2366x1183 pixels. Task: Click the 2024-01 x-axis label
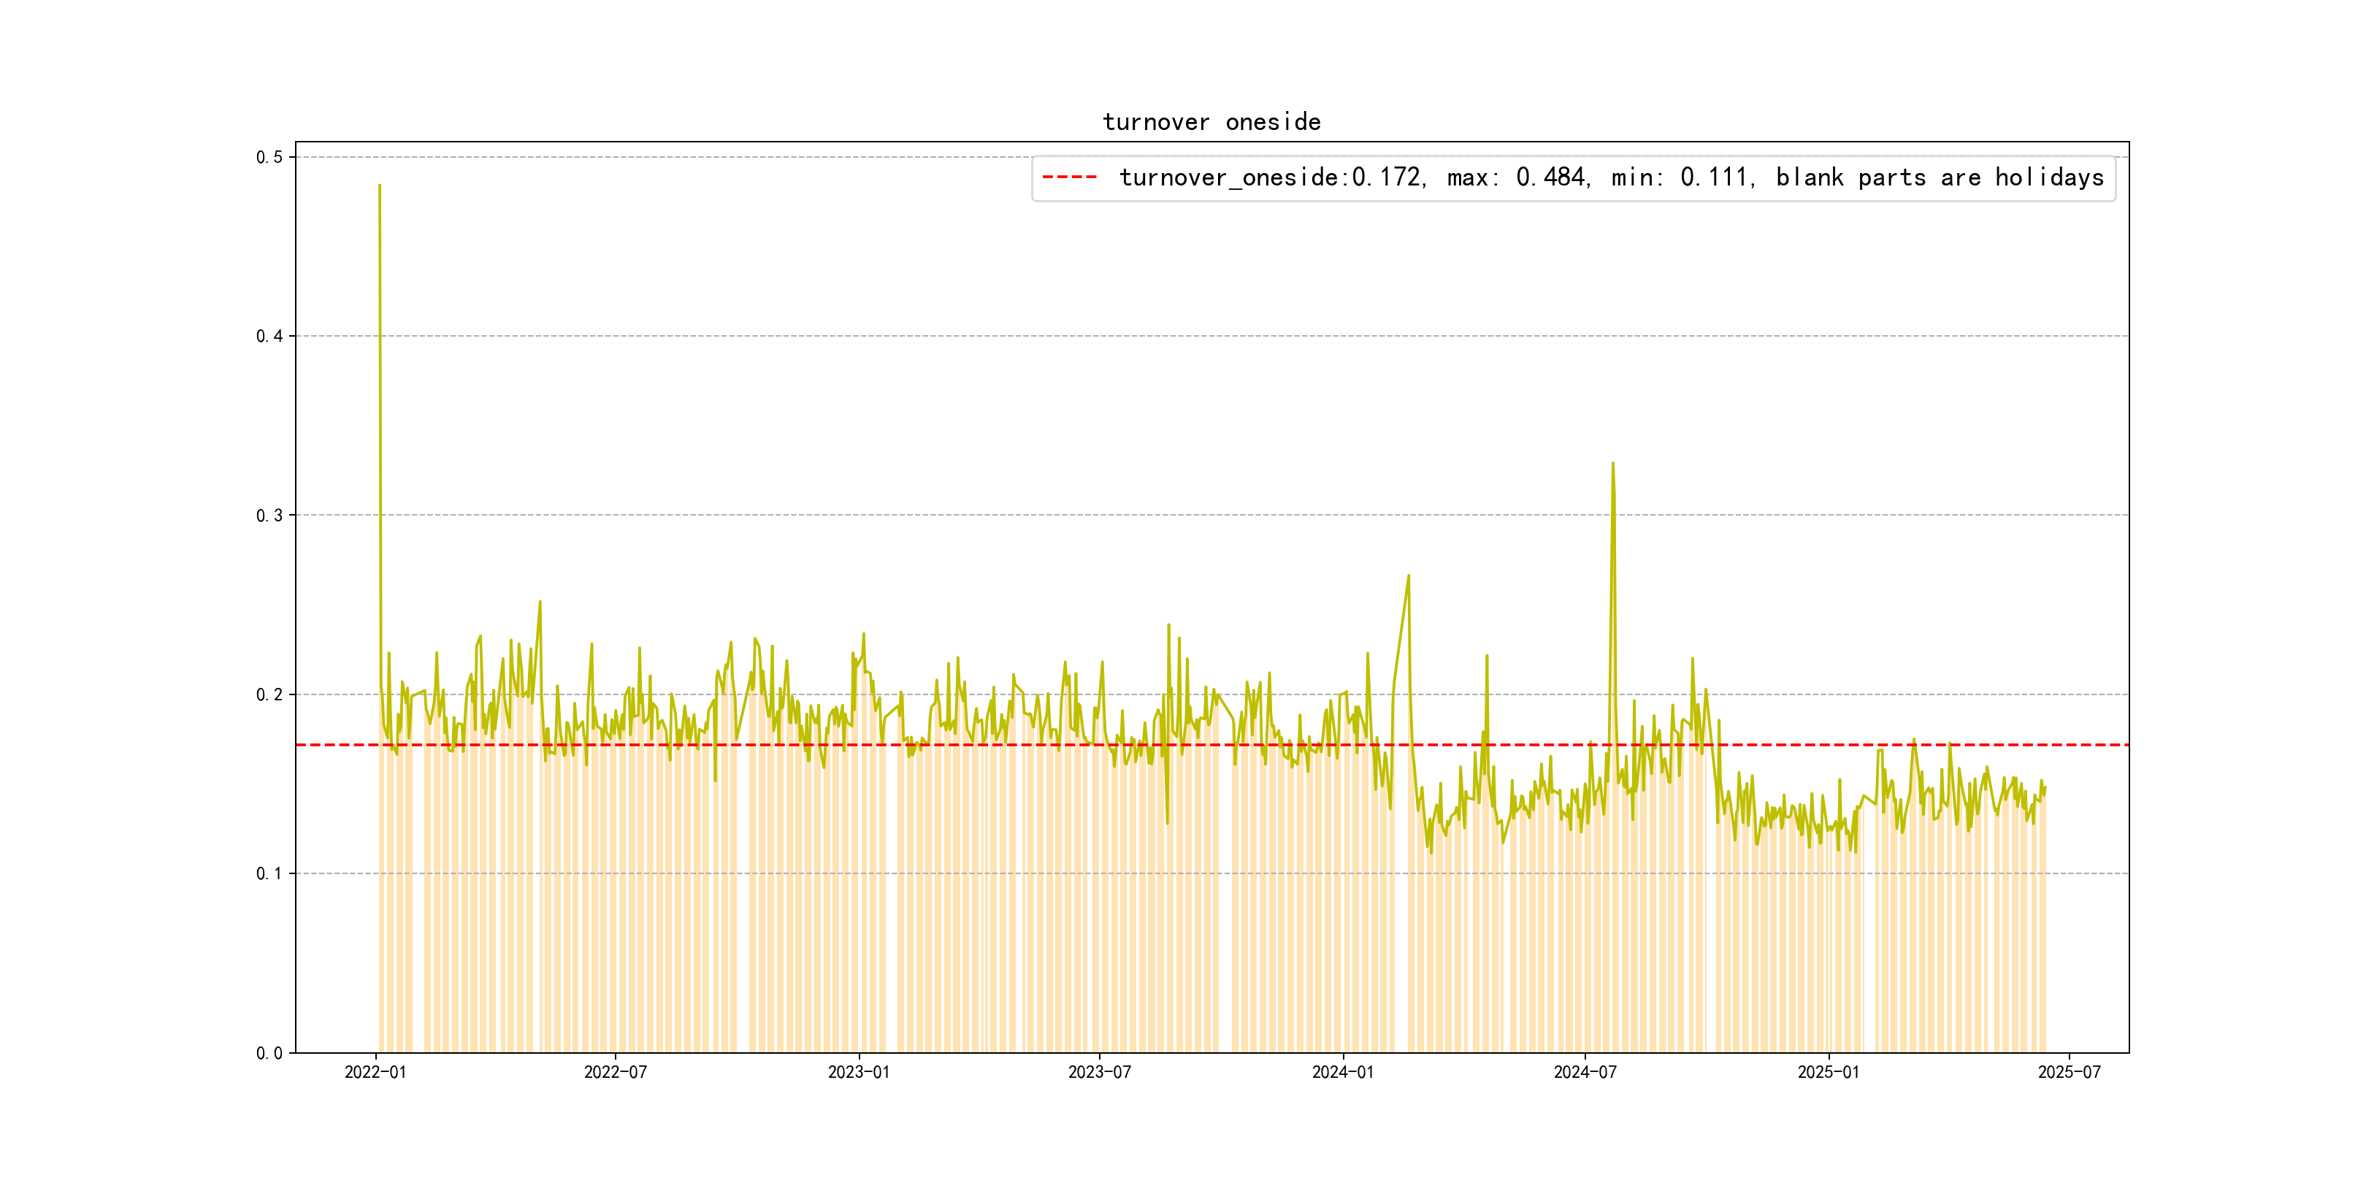click(x=1343, y=1073)
